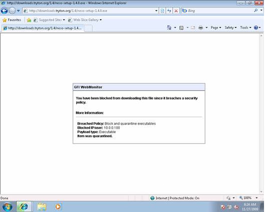Open the zoom level 100% dropdown
265x212 pixels.
(x=257, y=198)
